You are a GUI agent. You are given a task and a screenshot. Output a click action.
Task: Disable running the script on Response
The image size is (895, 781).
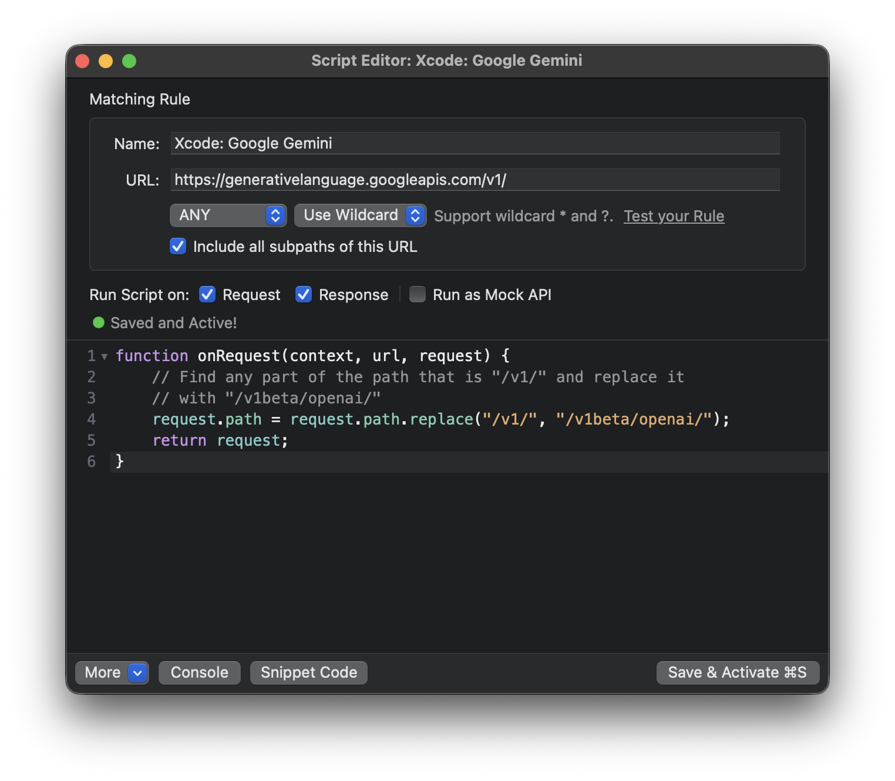304,294
